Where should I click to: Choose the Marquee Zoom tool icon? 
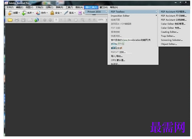point(82,20)
